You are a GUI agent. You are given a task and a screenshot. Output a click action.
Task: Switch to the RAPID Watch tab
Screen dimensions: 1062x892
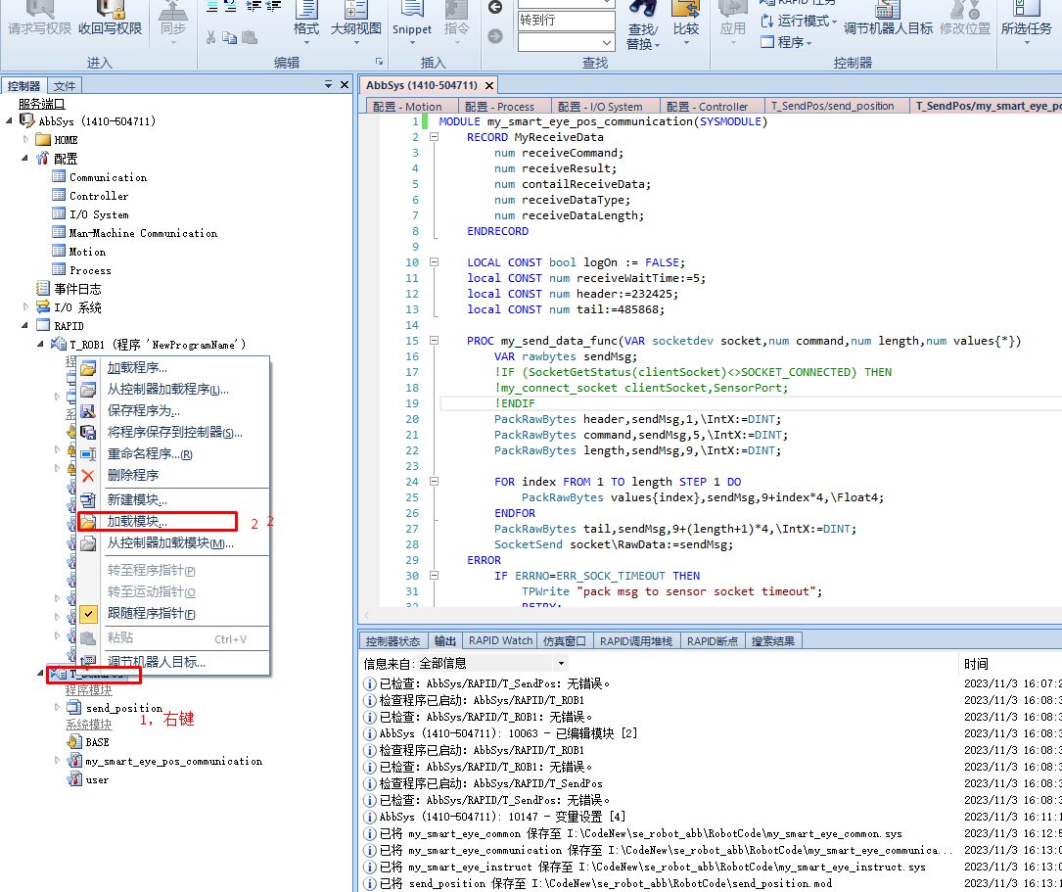click(500, 641)
